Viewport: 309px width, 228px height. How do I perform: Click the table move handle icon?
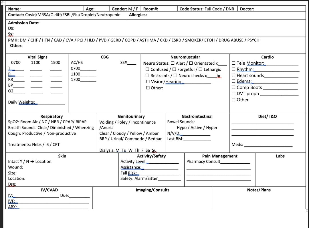tap(3, 3)
